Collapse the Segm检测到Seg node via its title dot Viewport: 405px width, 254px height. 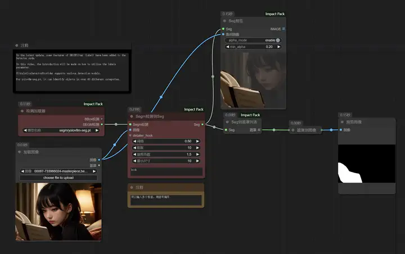click(132, 116)
